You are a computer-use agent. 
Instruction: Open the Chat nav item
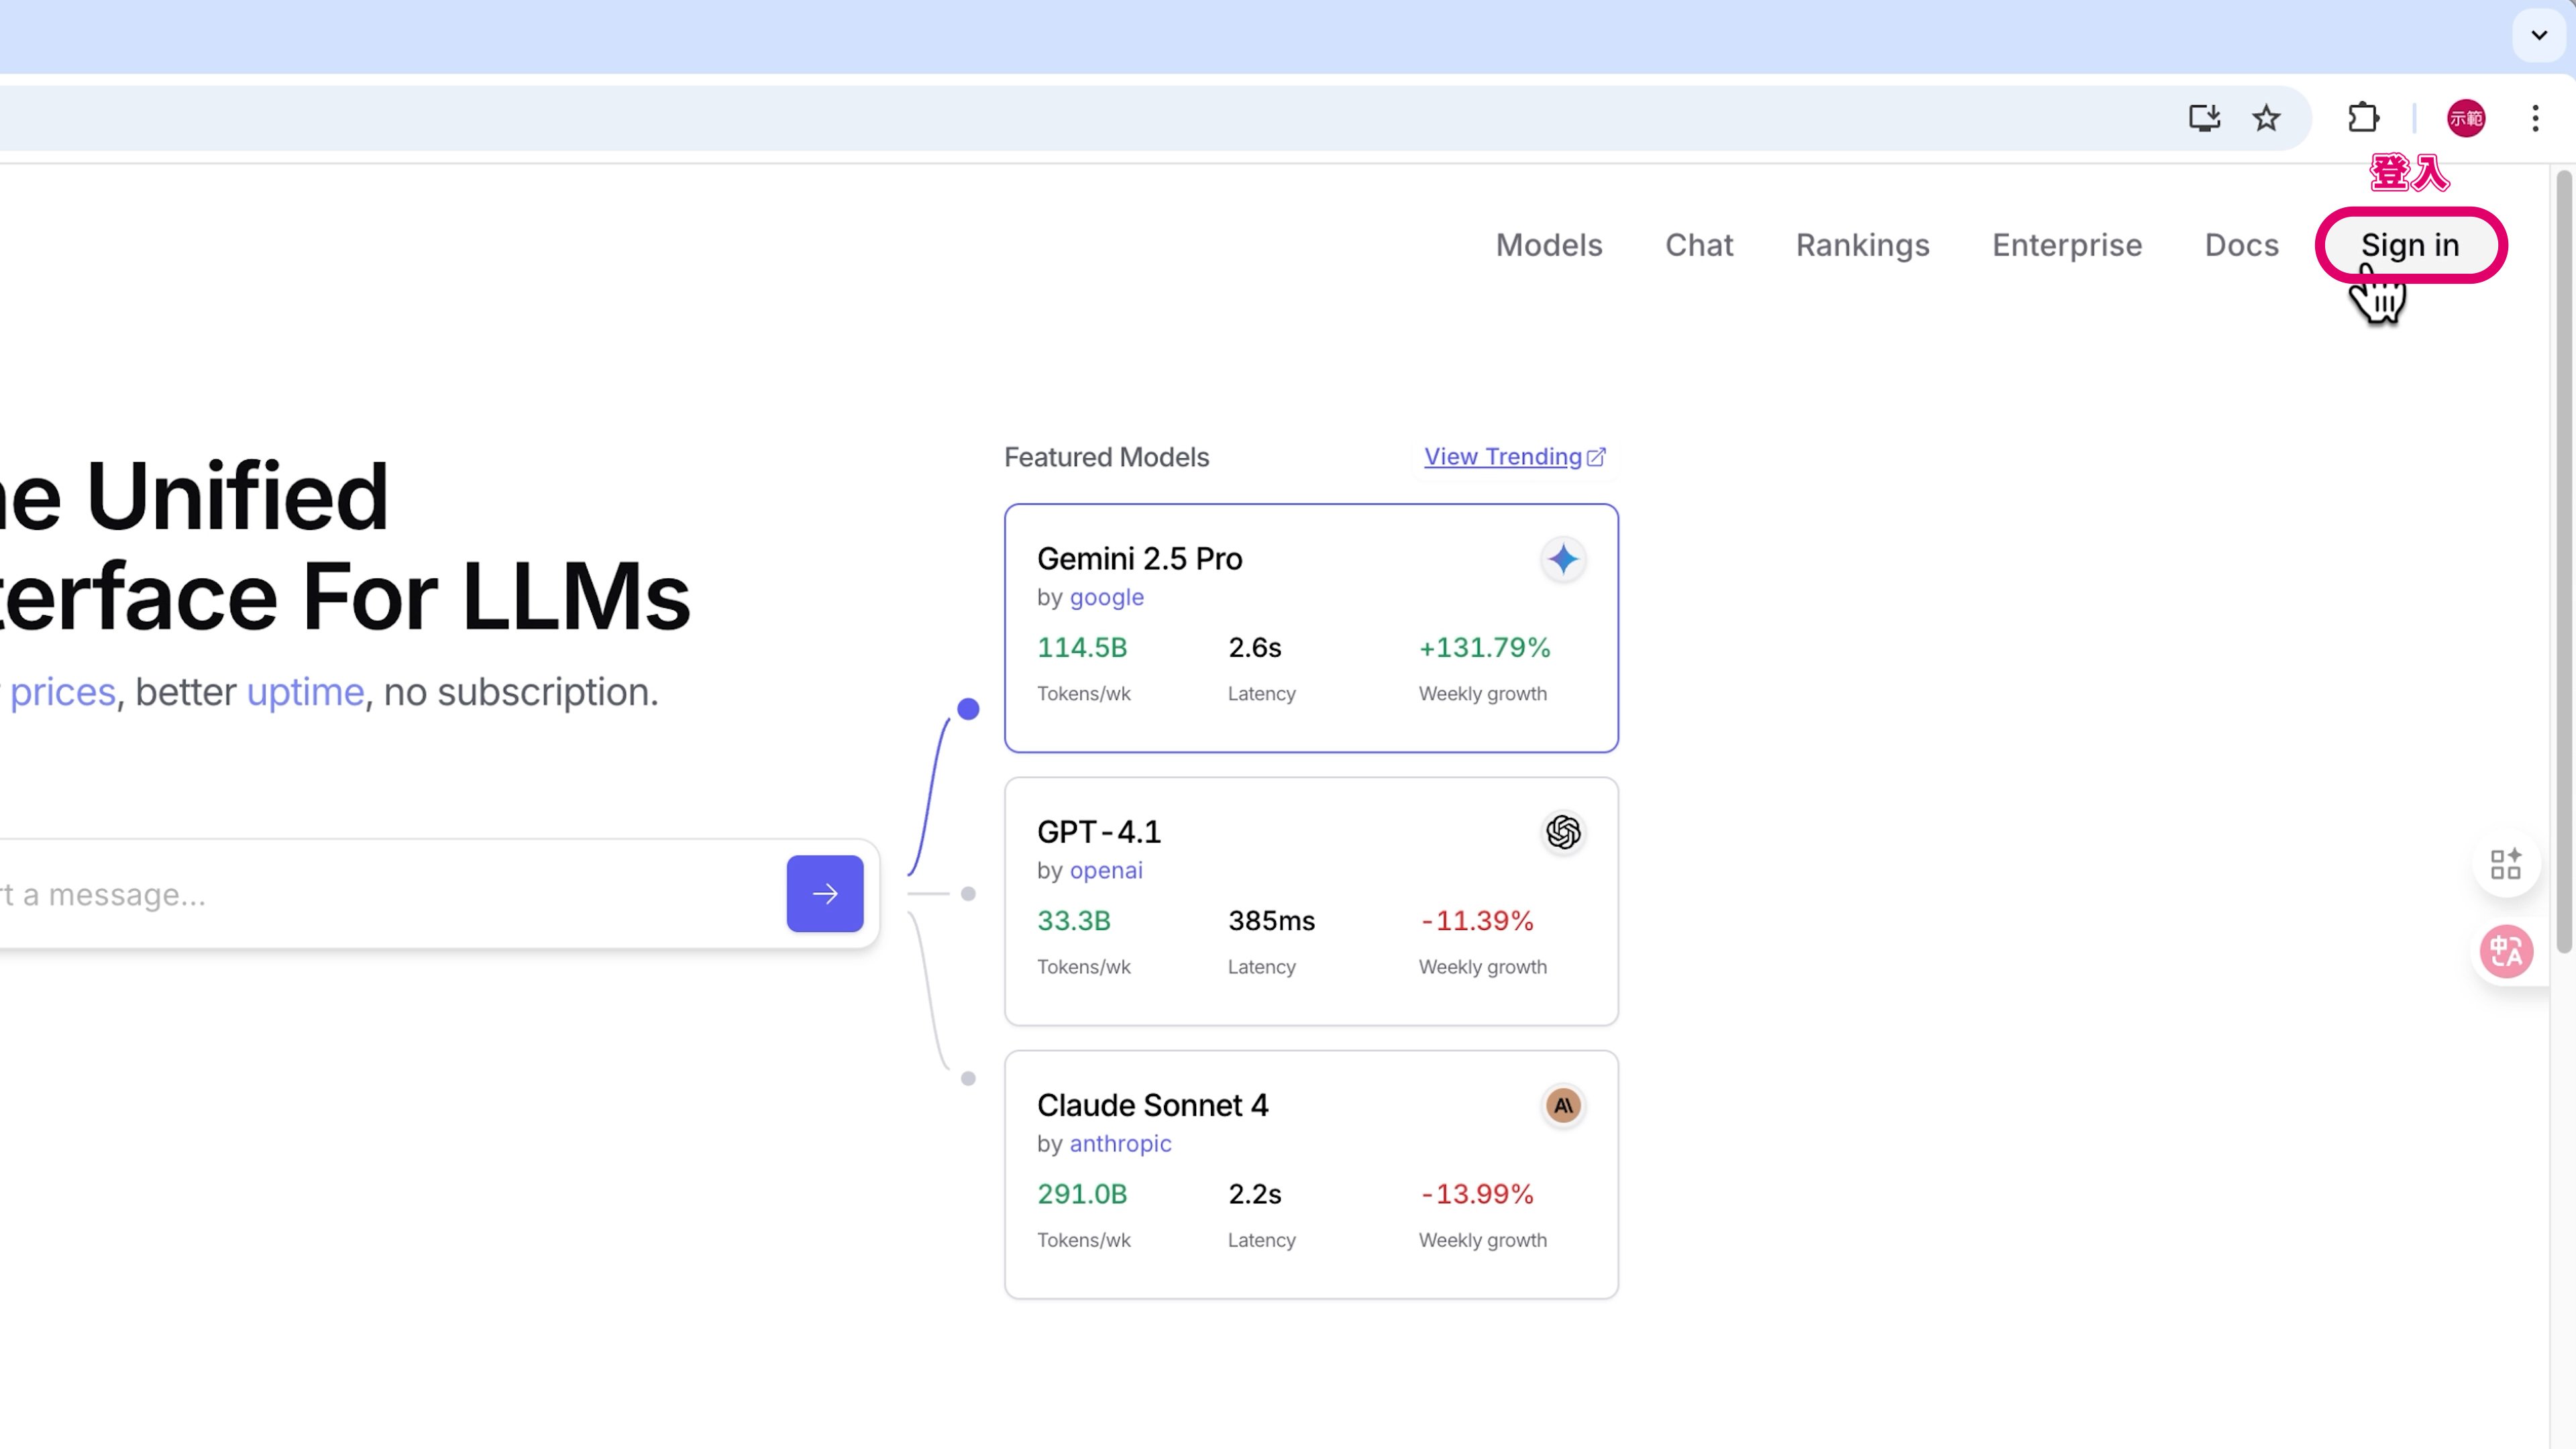point(1699,245)
